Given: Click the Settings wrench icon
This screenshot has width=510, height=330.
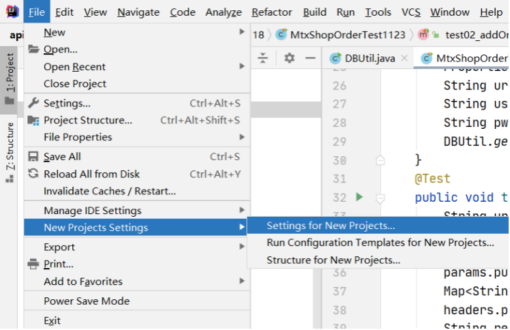Looking at the screenshot, I should coord(33,103).
